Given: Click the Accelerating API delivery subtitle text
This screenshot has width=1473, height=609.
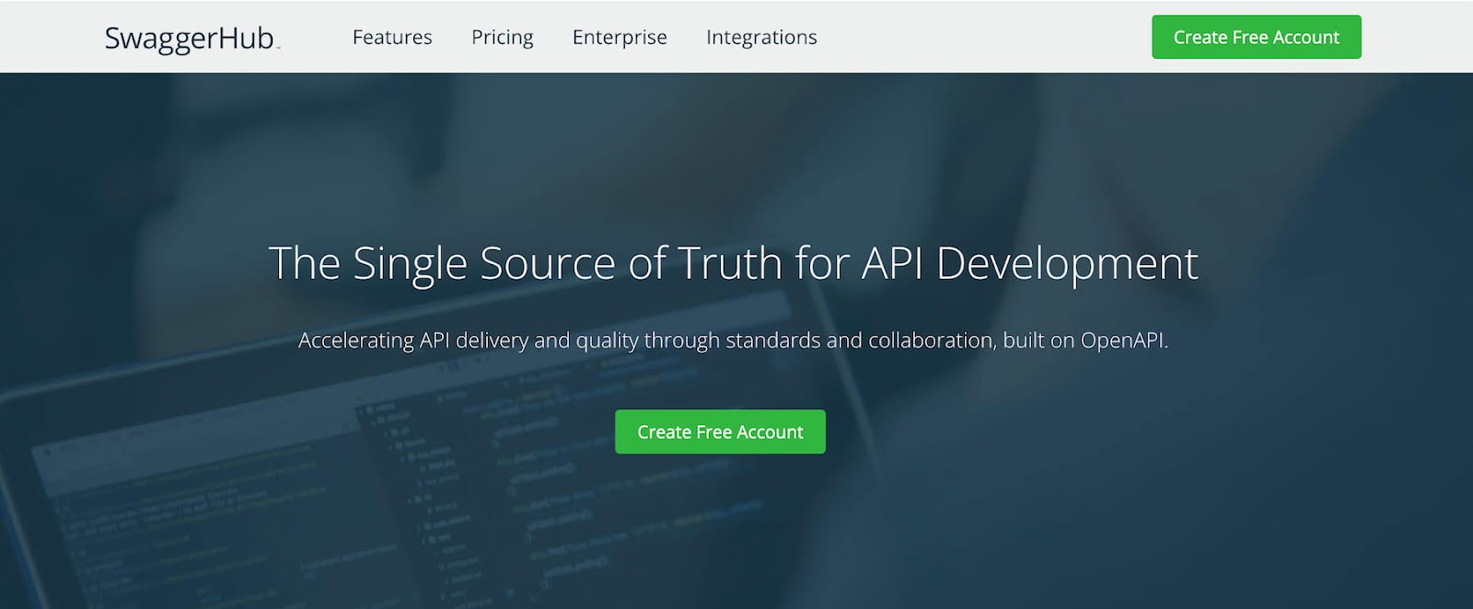Looking at the screenshot, I should pyautogui.click(x=734, y=340).
